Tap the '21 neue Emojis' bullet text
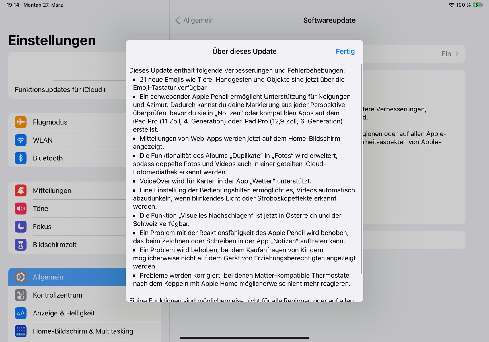 pos(239,84)
